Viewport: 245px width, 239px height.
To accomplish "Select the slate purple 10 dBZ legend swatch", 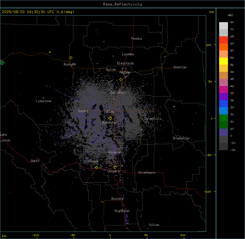I will click(x=223, y=132).
